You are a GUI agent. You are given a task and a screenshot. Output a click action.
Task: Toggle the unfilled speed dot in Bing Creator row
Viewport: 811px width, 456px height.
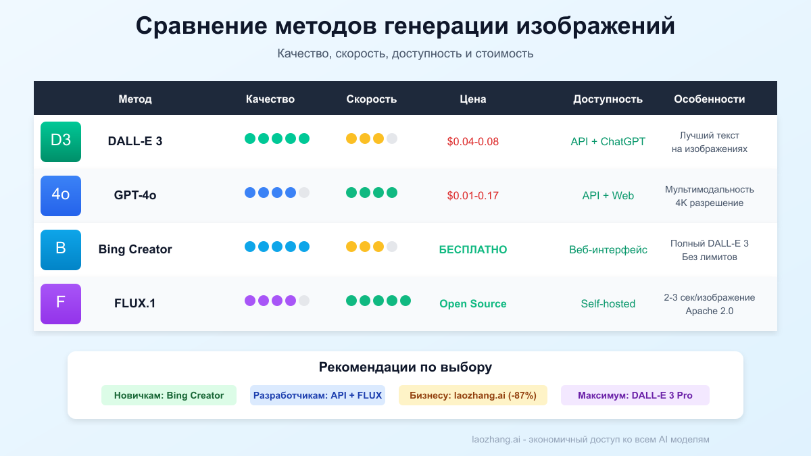point(393,245)
